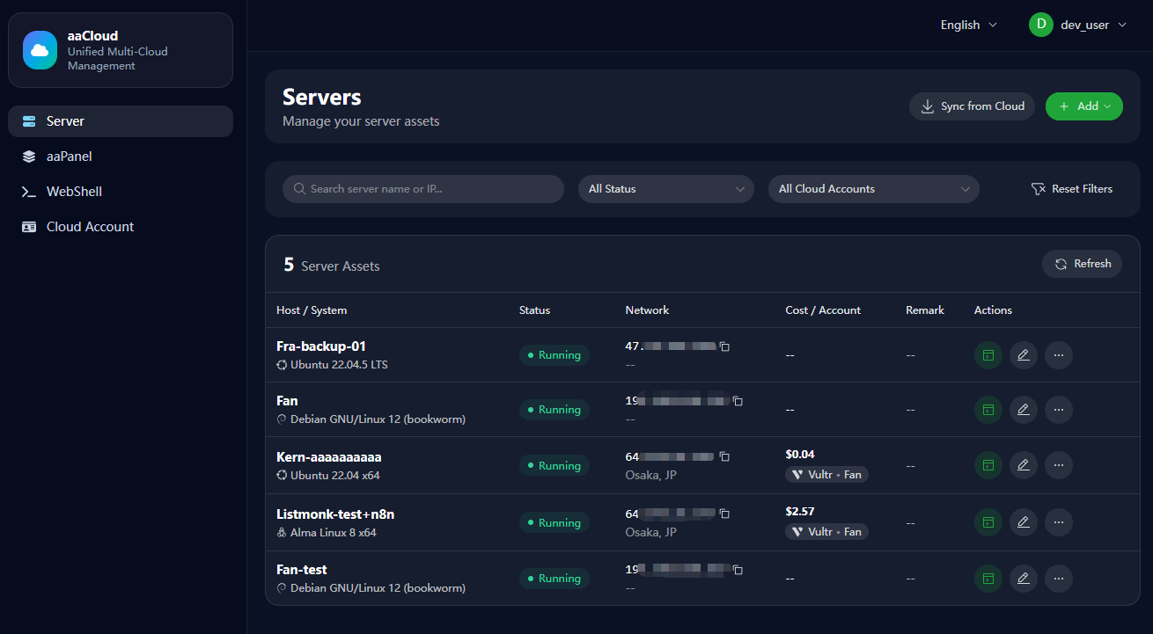This screenshot has height=634, width=1153.
Task: Open the All Cloud Accounts dropdown
Action: [x=873, y=189]
